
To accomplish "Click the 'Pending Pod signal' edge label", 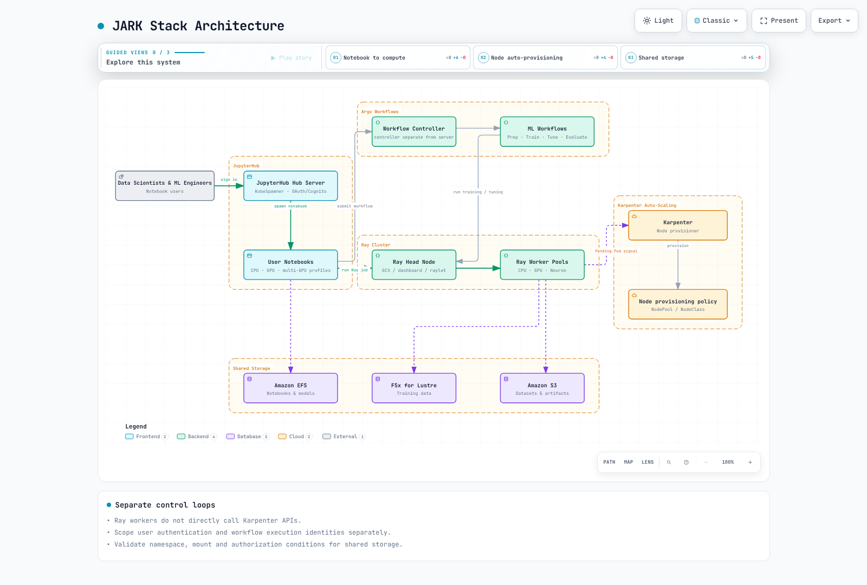I will pos(616,251).
